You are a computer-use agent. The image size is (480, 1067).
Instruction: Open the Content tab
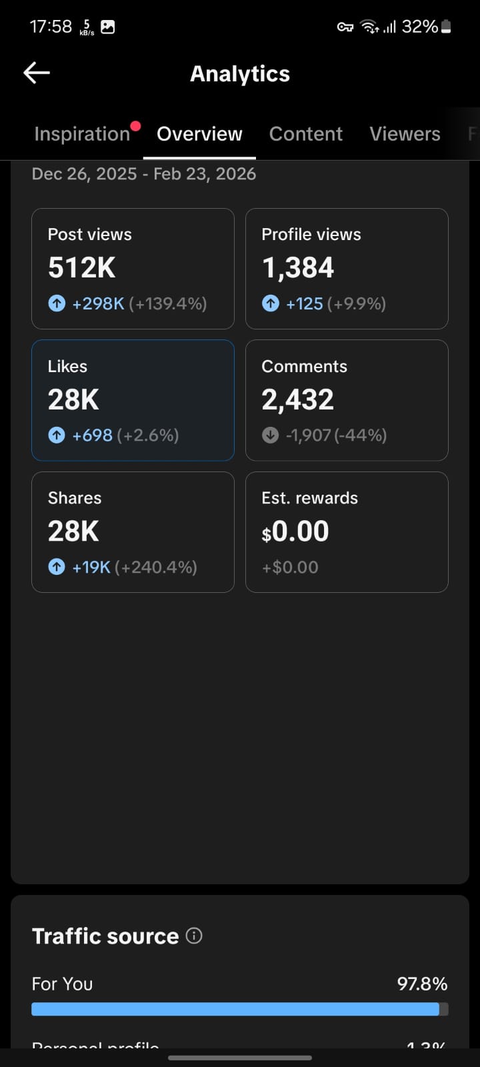point(305,134)
